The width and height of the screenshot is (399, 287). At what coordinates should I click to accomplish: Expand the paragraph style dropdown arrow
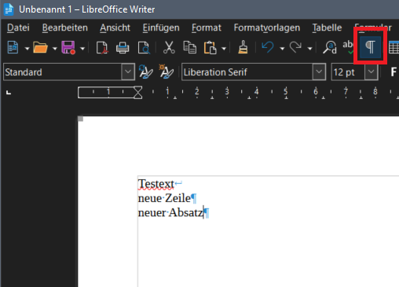click(x=128, y=72)
